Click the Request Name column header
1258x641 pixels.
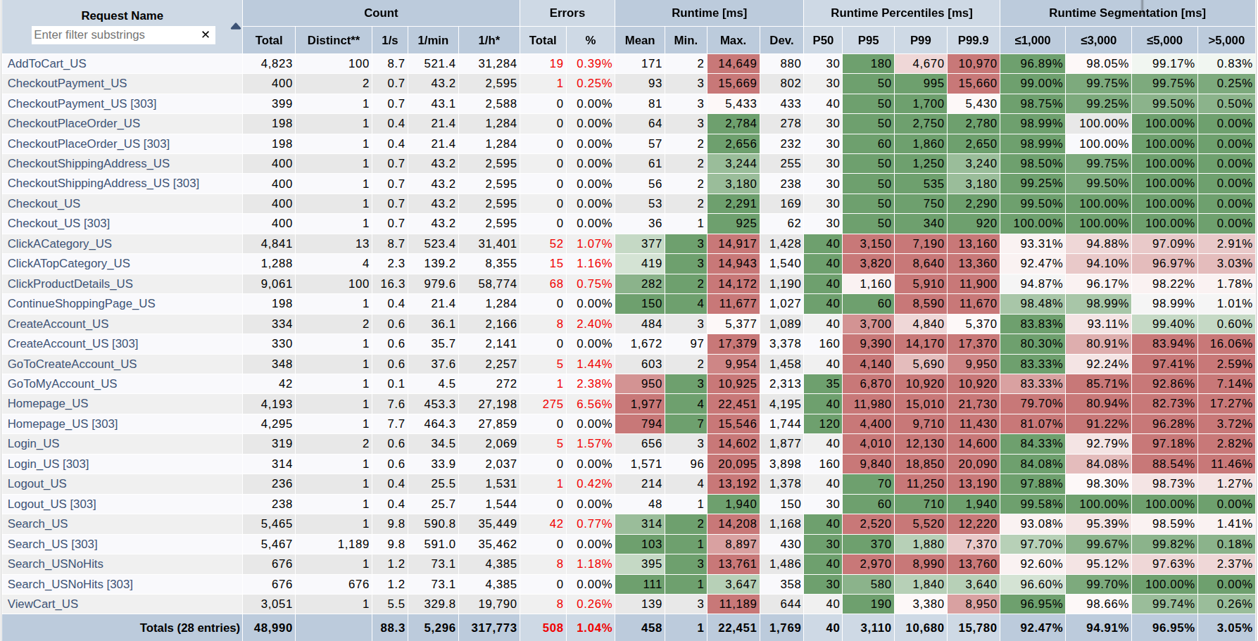click(x=122, y=15)
